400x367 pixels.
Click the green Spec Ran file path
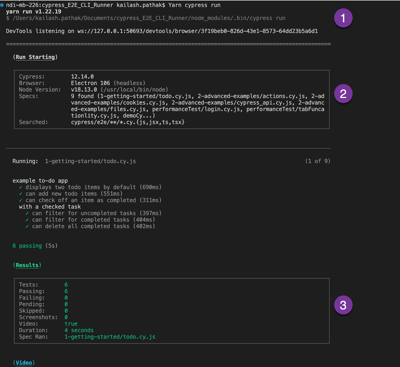110,337
